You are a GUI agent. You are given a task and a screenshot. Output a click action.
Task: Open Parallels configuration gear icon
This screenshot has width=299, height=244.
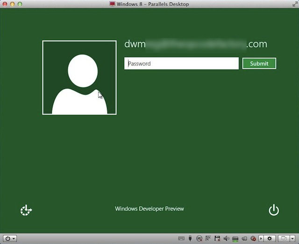269,238
